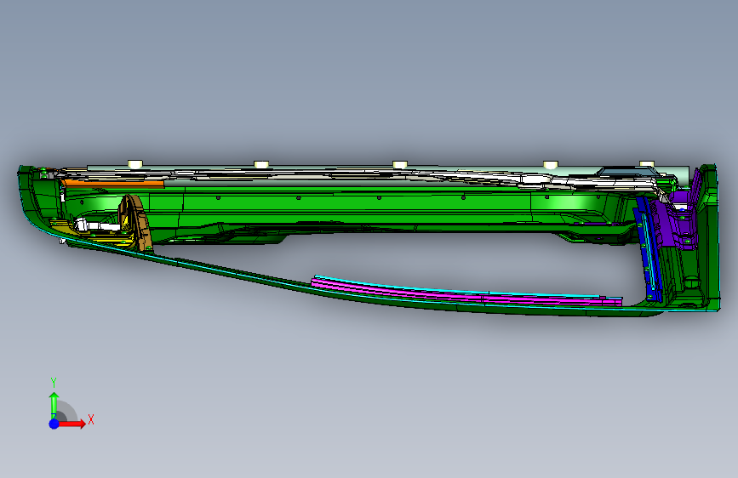Click the green 'Y' axis label
Image resolution: width=738 pixels, height=478 pixels.
click(54, 383)
